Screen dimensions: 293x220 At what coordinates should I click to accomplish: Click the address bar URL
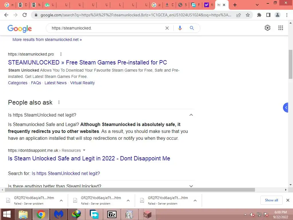pos(136,15)
